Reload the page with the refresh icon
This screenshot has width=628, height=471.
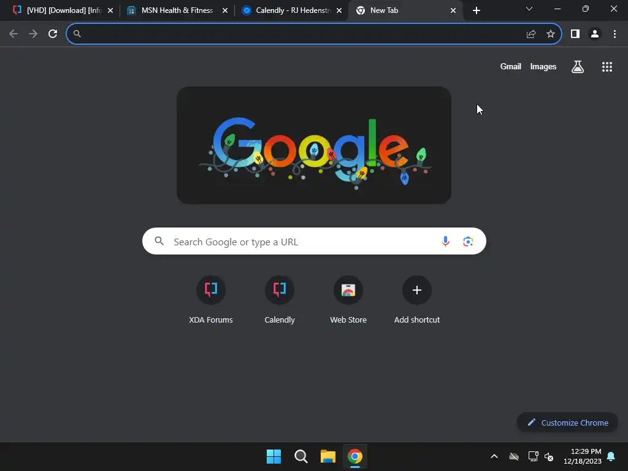[53, 34]
